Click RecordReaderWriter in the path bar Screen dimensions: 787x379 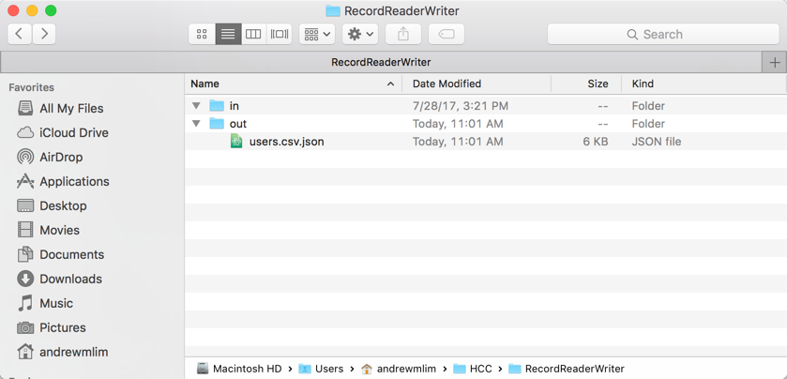coord(567,369)
